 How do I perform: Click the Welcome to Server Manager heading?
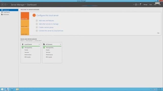pos(30,10)
